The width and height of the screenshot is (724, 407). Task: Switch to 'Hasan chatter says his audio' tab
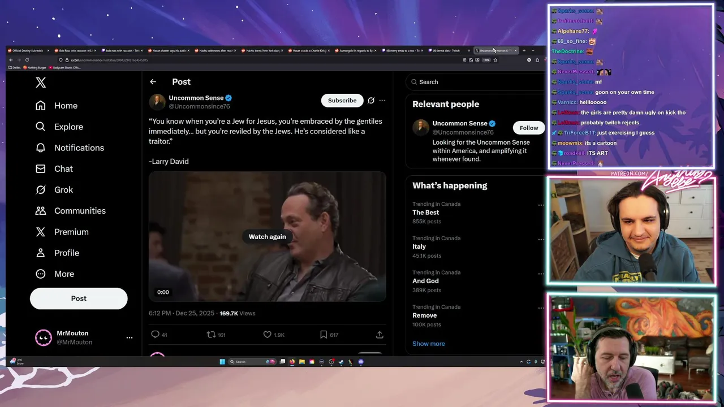(x=168, y=51)
